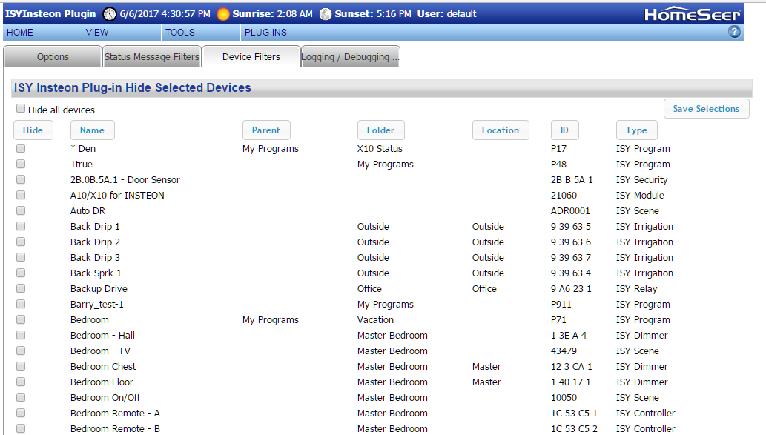Tick the hide checkbox for * Den
Image resolution: width=766 pixels, height=435 pixels.
coord(21,148)
